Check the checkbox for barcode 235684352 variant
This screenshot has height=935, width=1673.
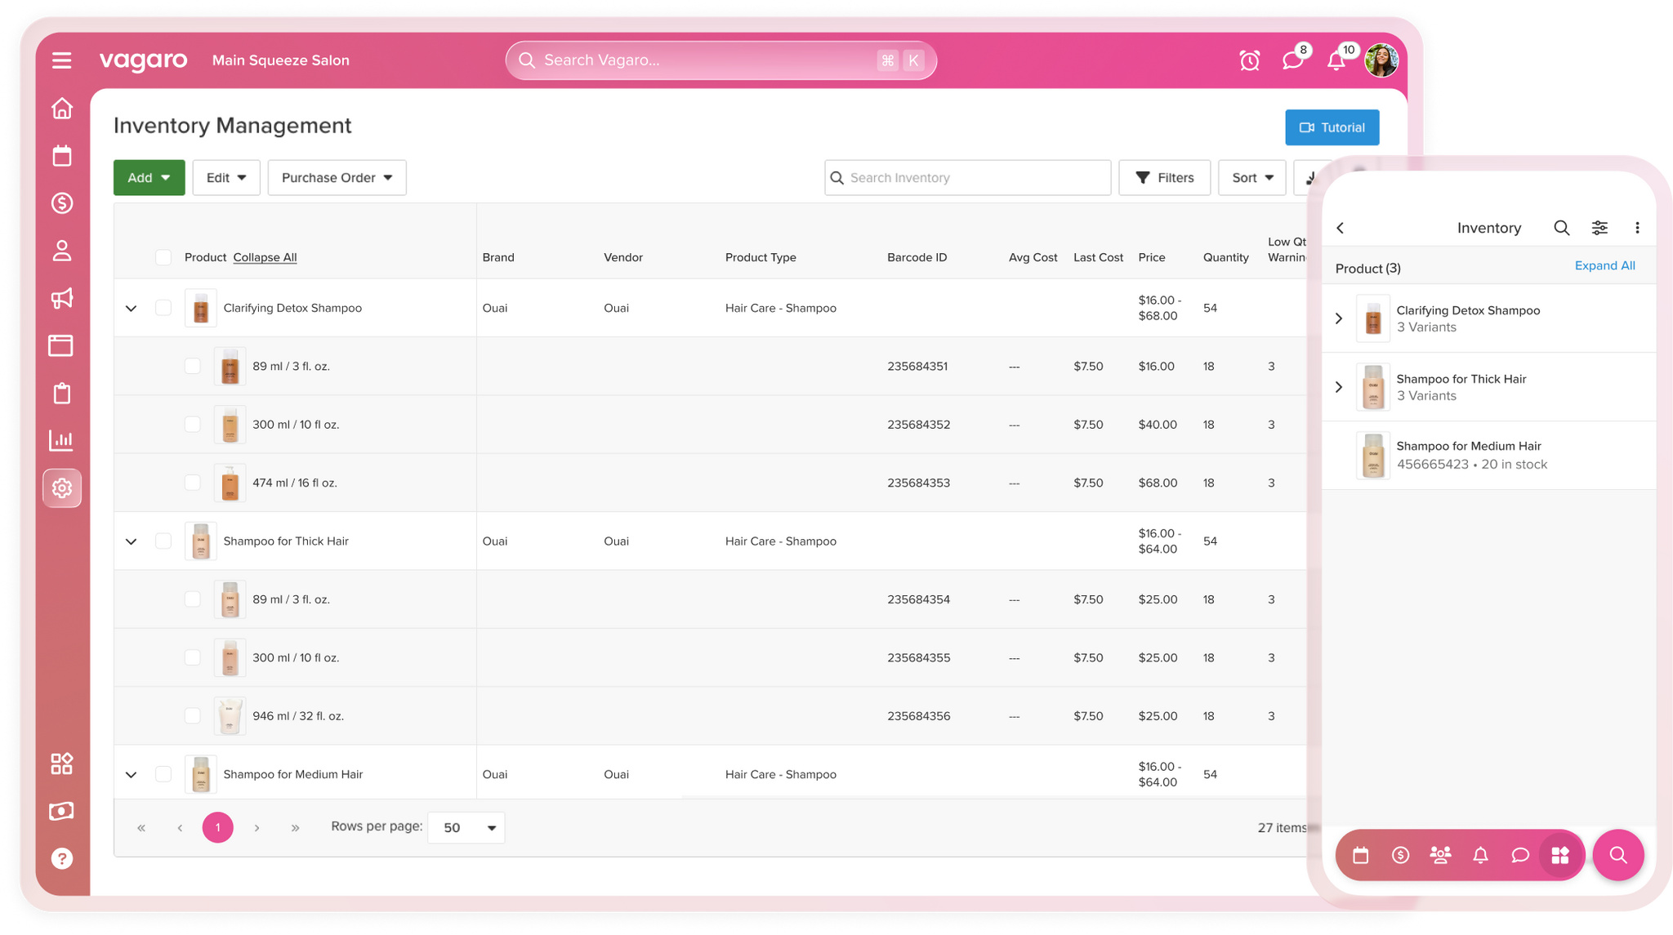pos(193,425)
